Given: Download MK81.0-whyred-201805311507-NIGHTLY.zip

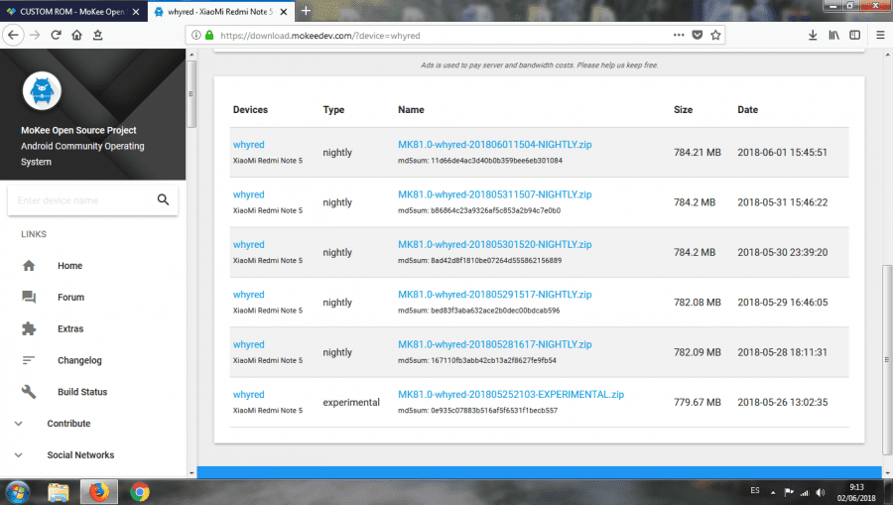Looking at the screenshot, I should 494,194.
